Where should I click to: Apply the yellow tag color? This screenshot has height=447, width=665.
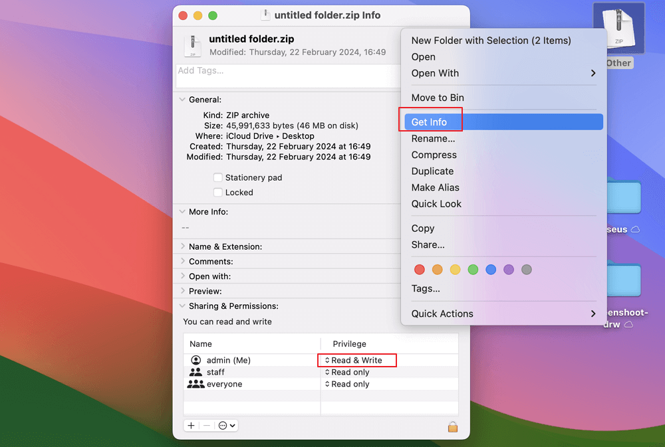tap(455, 270)
